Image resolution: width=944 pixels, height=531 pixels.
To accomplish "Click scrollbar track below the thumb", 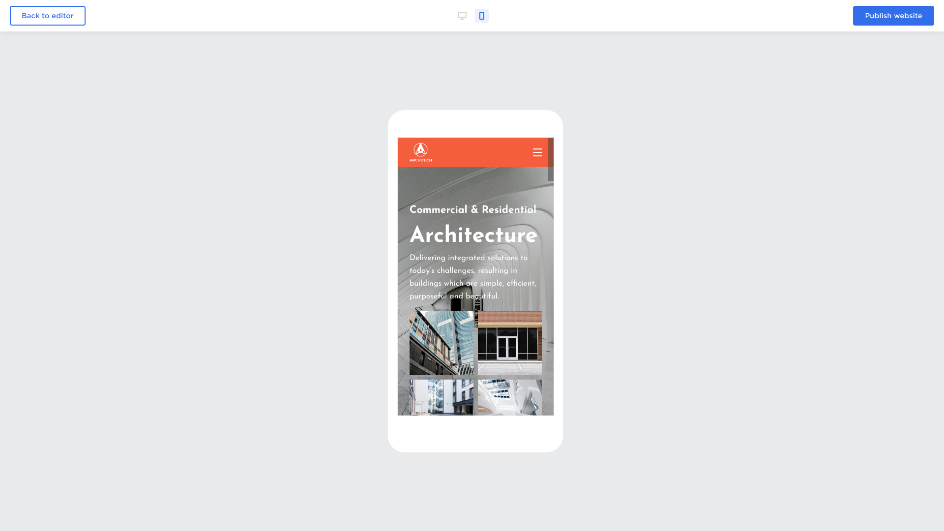I will (550, 295).
